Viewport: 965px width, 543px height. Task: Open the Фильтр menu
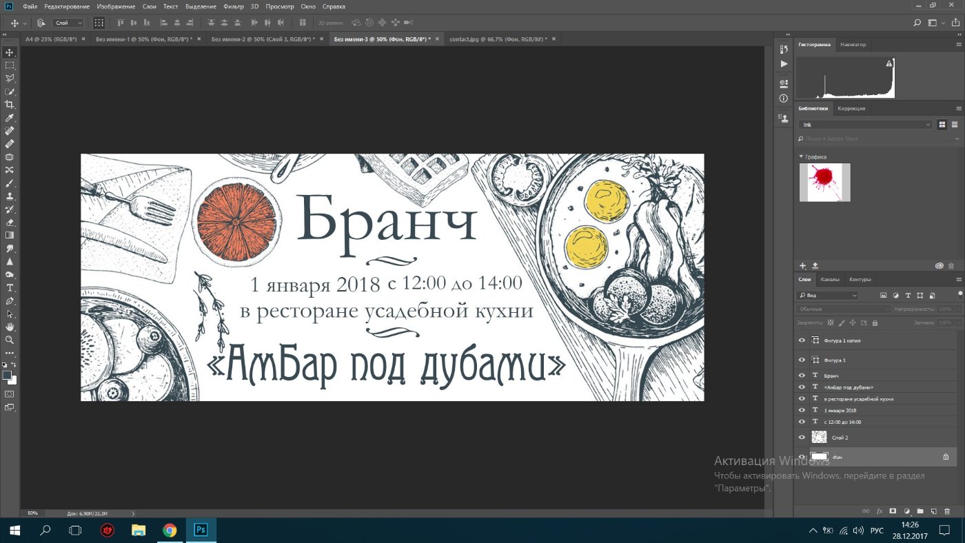(x=234, y=6)
